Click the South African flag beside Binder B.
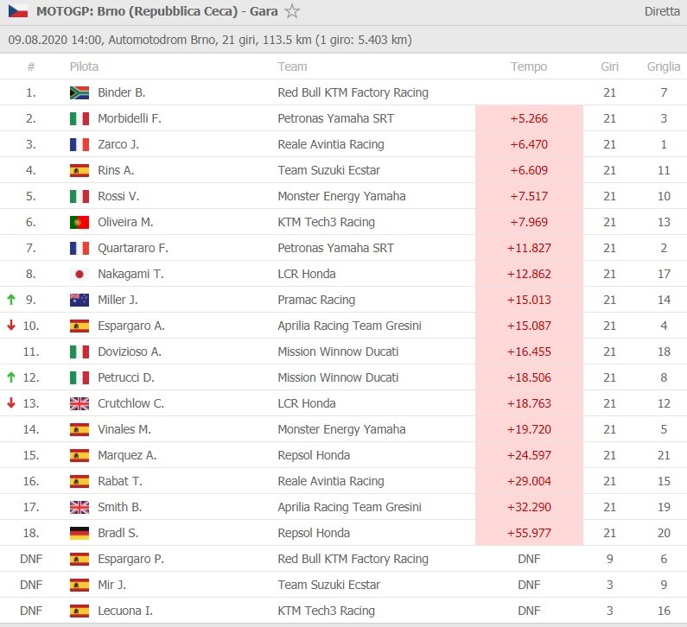The image size is (687, 627). tap(80, 92)
